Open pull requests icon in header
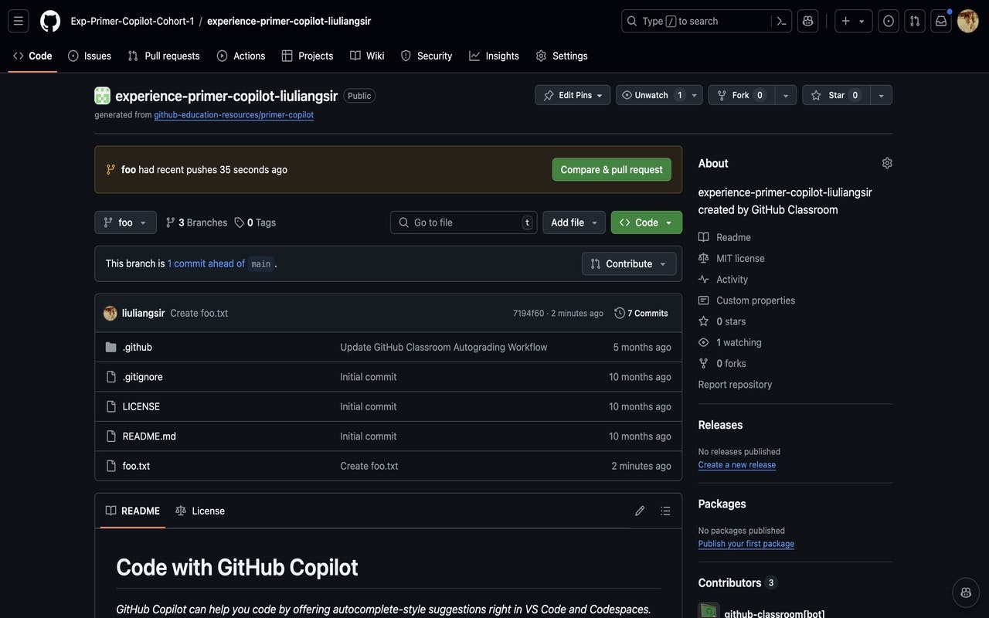 (915, 21)
